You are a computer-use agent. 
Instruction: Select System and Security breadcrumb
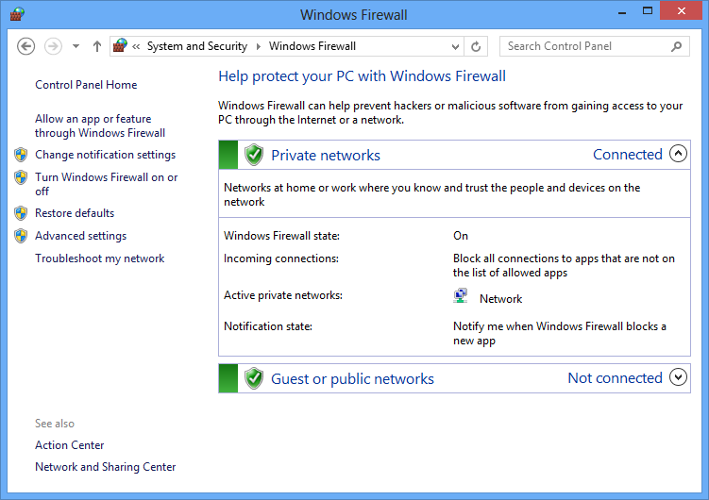pos(196,46)
